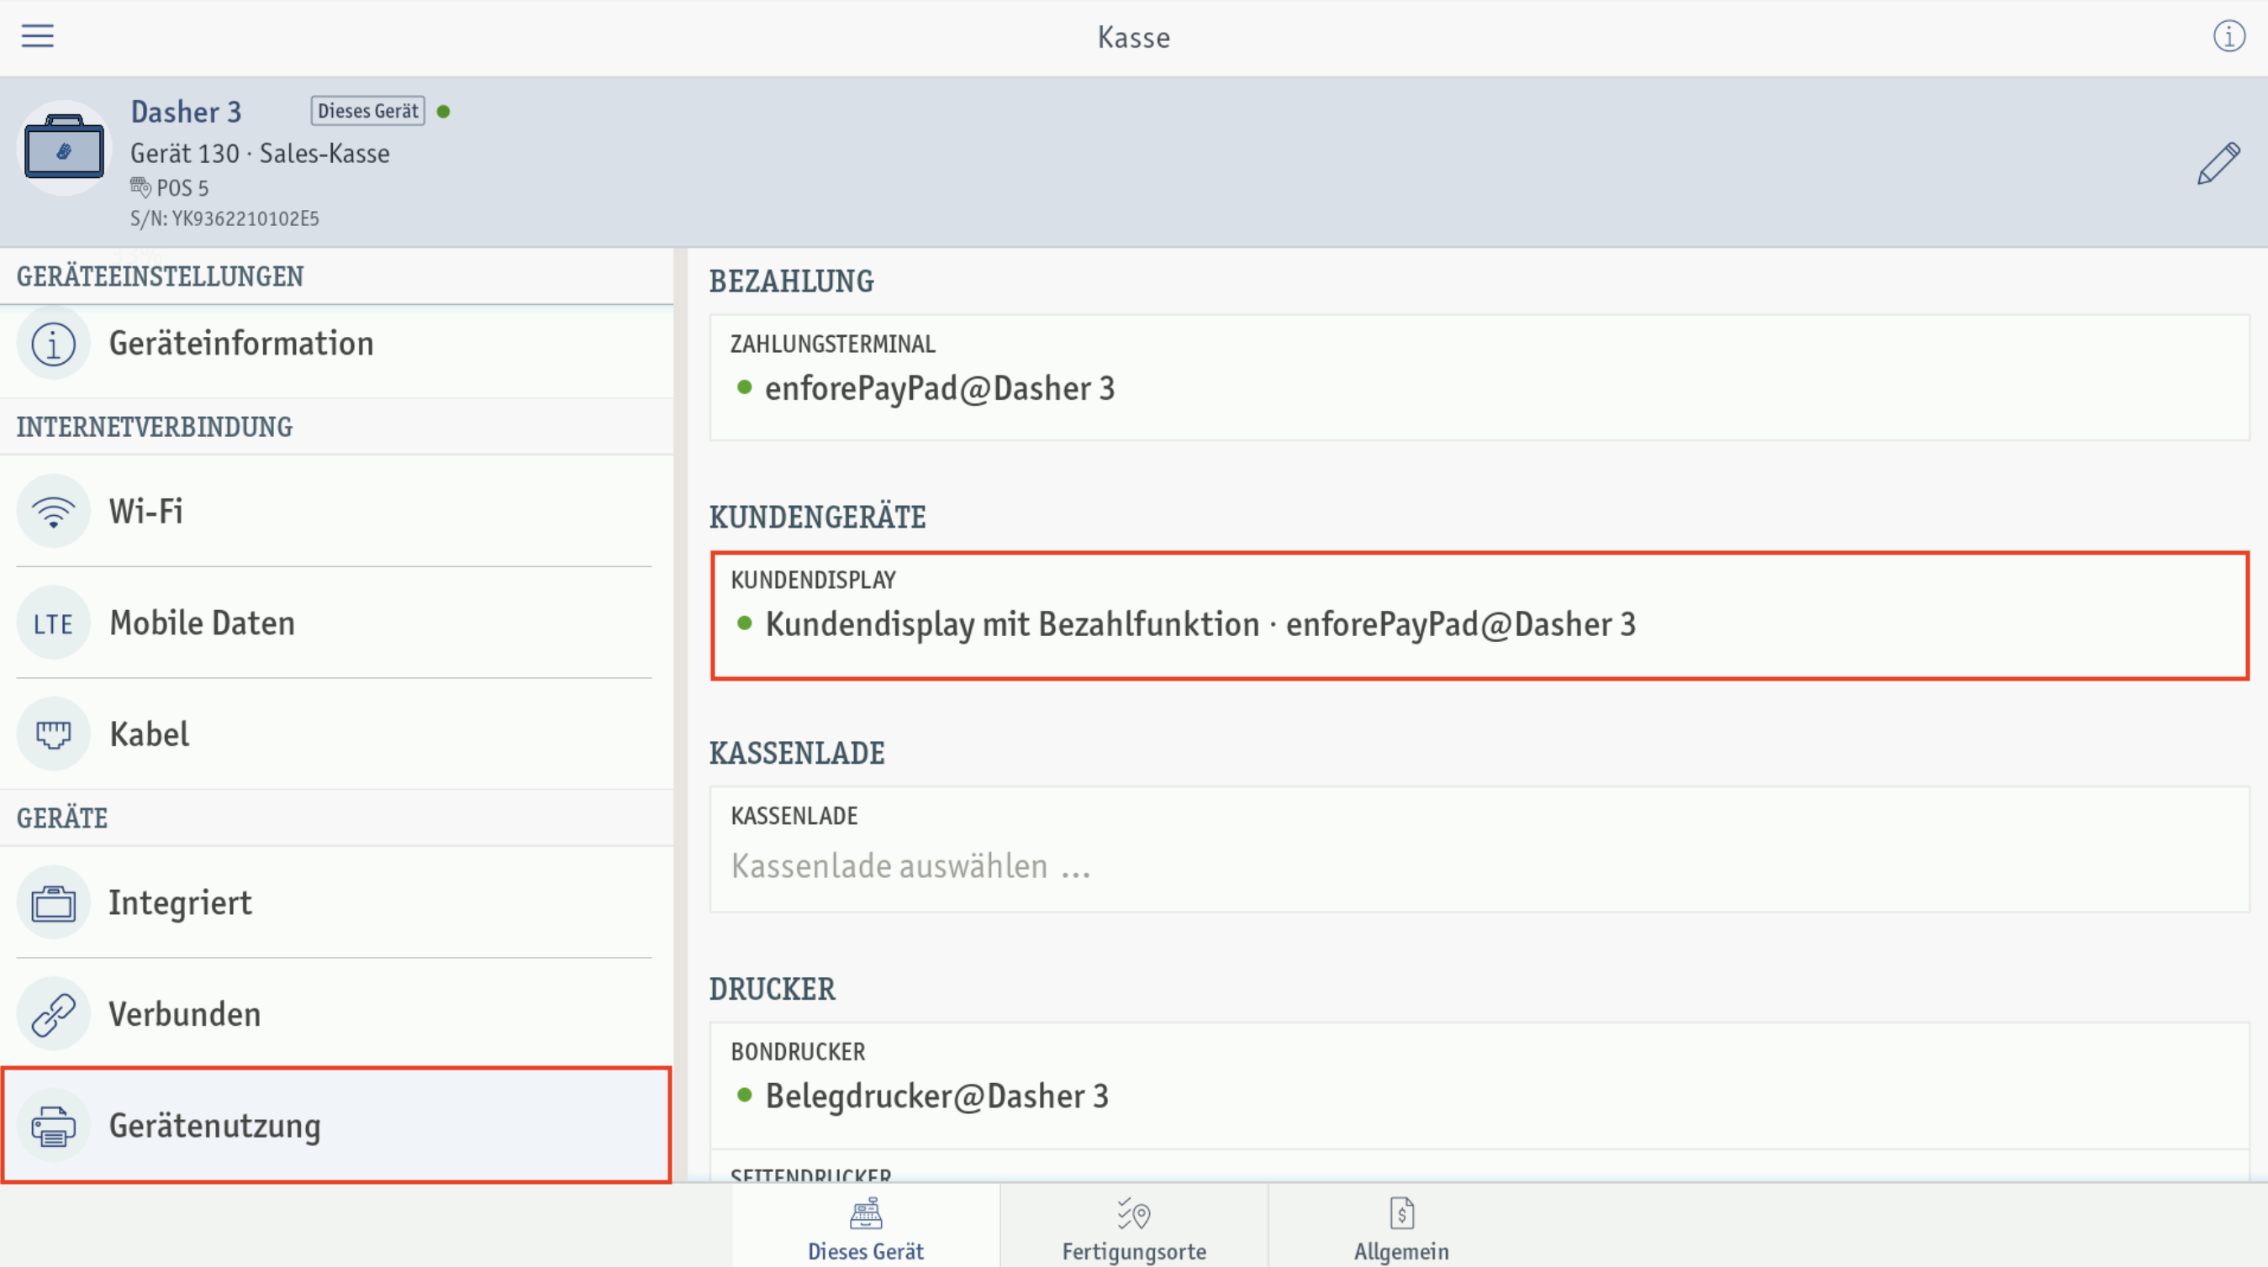Click the Allgemein document tab icon
Viewport: 2268px width, 1267px height.
(1401, 1213)
